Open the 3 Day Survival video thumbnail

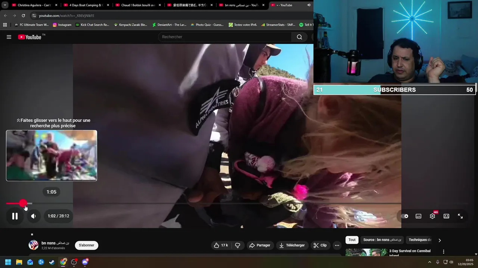coord(366,252)
